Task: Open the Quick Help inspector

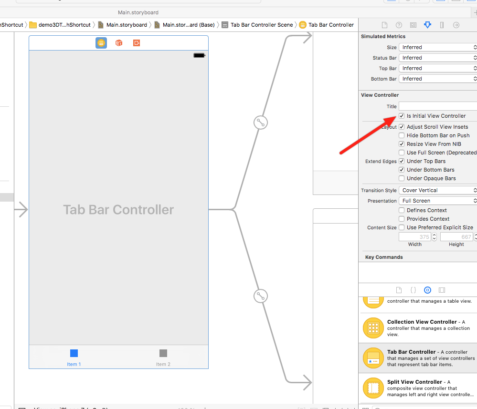Action: point(399,25)
